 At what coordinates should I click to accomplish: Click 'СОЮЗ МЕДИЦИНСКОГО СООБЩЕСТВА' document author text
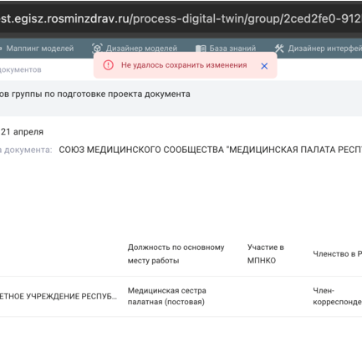[211, 150]
